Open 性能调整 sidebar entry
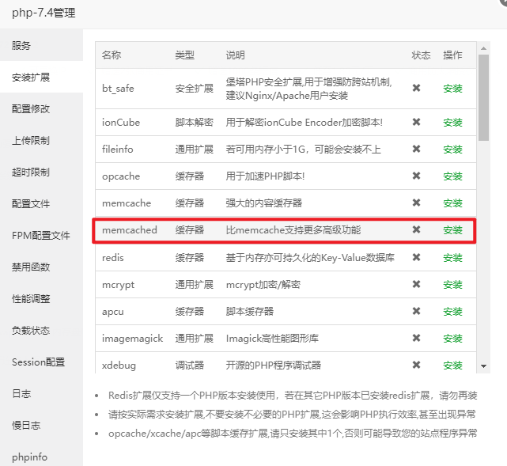The height and width of the screenshot is (466, 507). pos(41,299)
